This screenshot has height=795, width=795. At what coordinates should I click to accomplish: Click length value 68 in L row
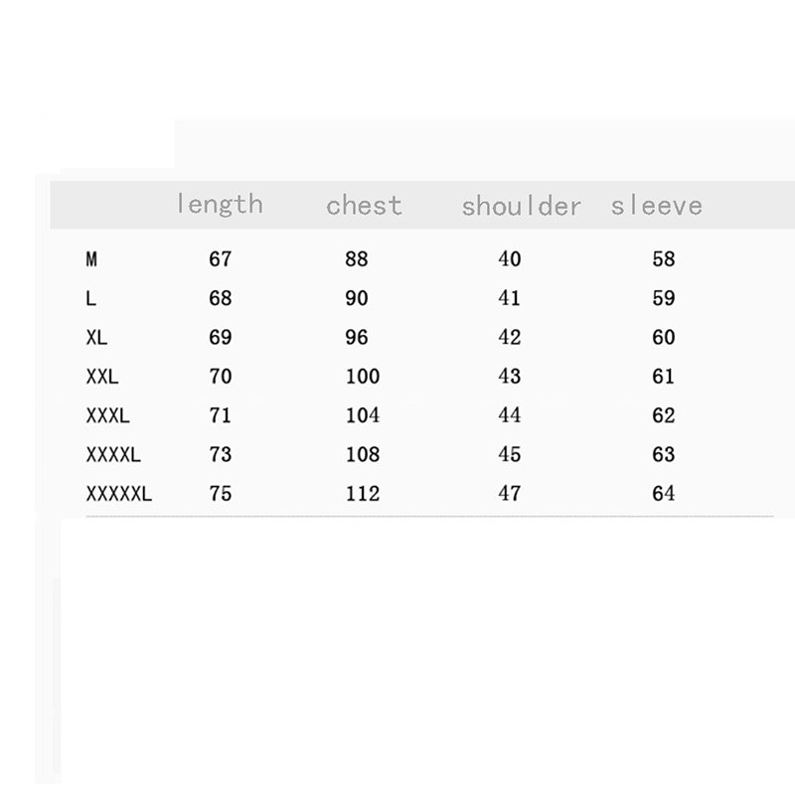(221, 298)
